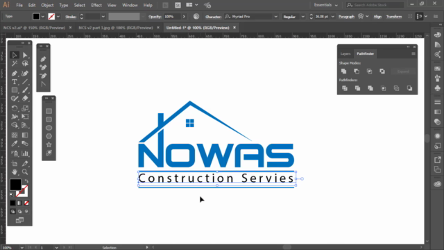Viewport: 444px width, 250px height.
Task: Select the Scale tool
Action: 25,108
